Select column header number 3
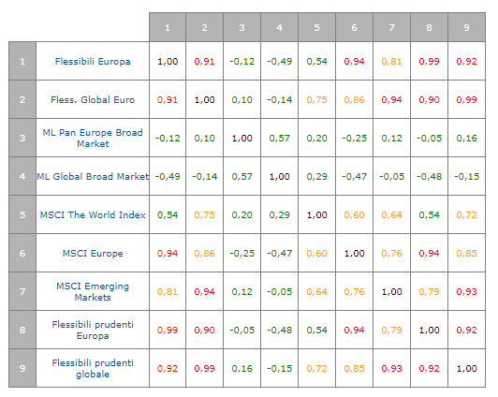498x397 pixels. (242, 28)
